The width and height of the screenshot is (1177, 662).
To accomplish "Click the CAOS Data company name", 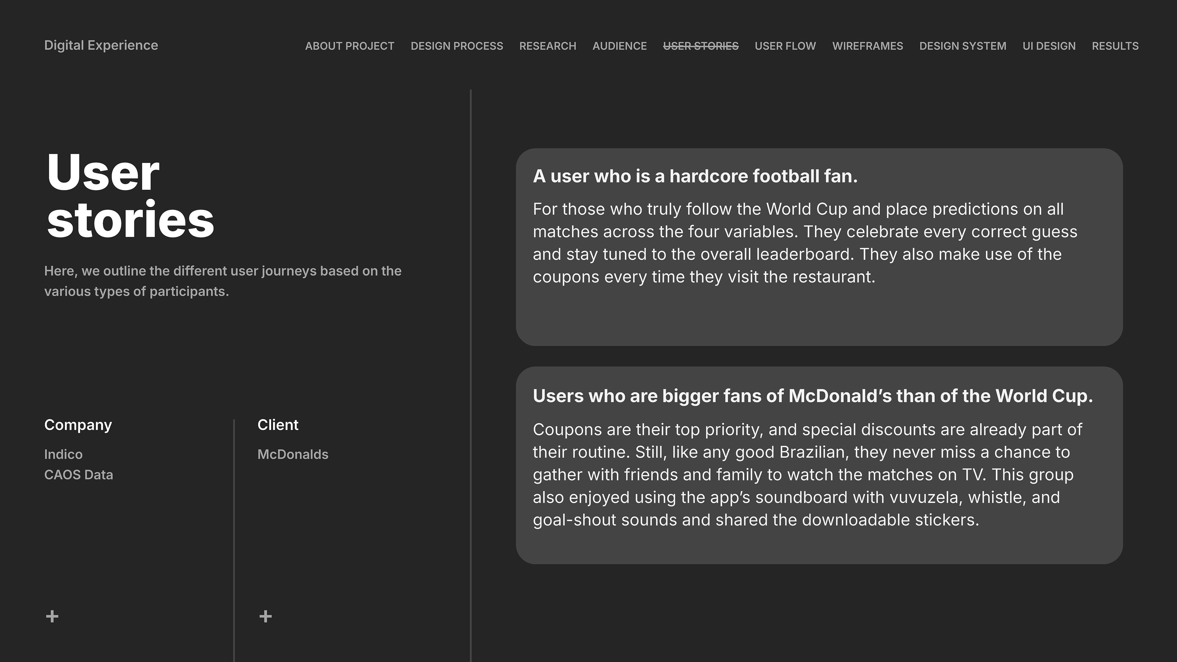I will tap(78, 475).
